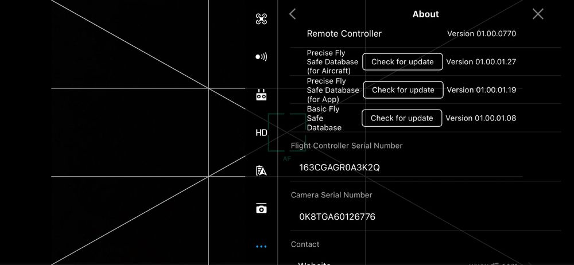Select Version 01.00.01.19 text
Image resolution: width=574 pixels, height=265 pixels.
tap(482, 90)
